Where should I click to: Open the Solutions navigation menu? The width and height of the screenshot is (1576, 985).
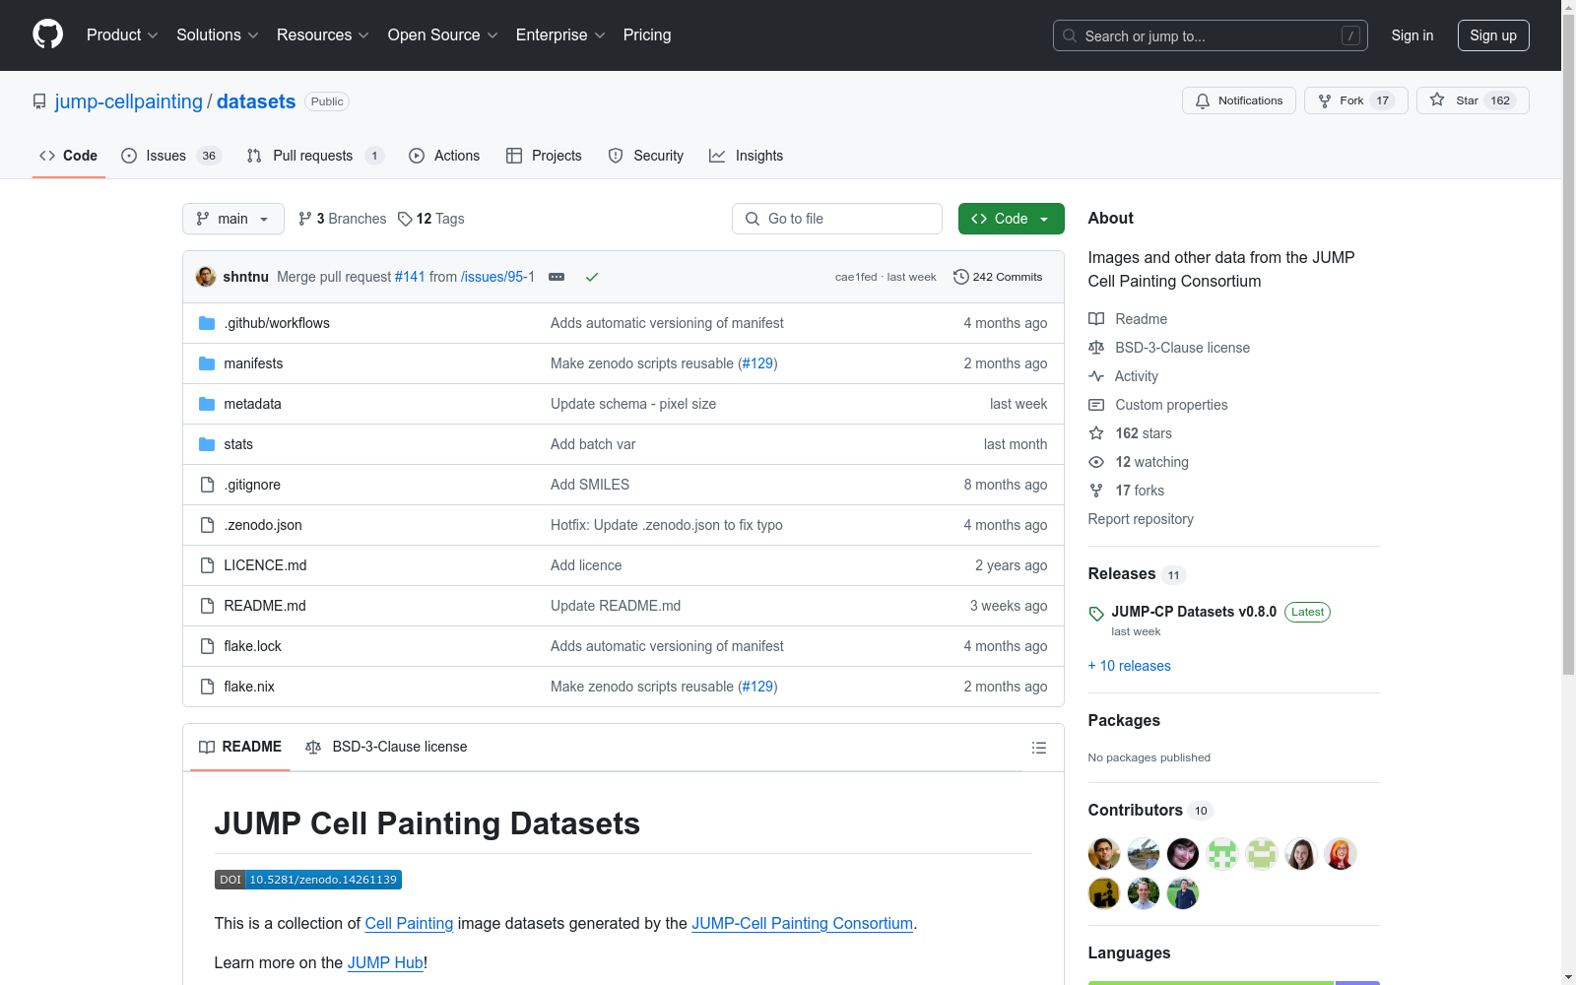point(217,34)
